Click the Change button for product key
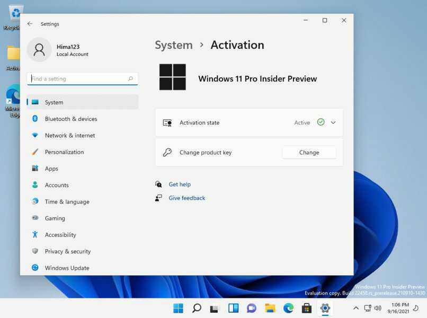The height and width of the screenshot is (318, 427). coord(309,152)
